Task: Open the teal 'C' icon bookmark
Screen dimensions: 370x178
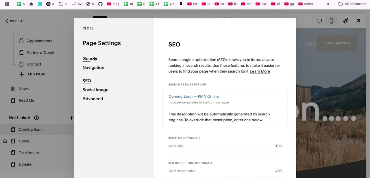Action: [x=40, y=4]
